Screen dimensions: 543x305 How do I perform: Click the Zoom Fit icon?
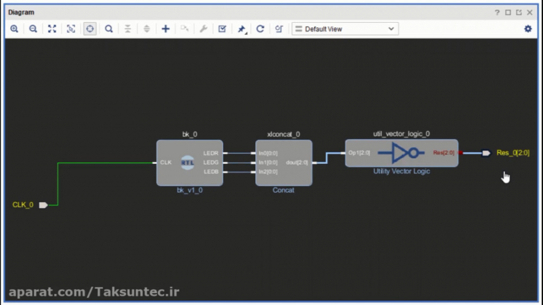pyautogui.click(x=52, y=29)
